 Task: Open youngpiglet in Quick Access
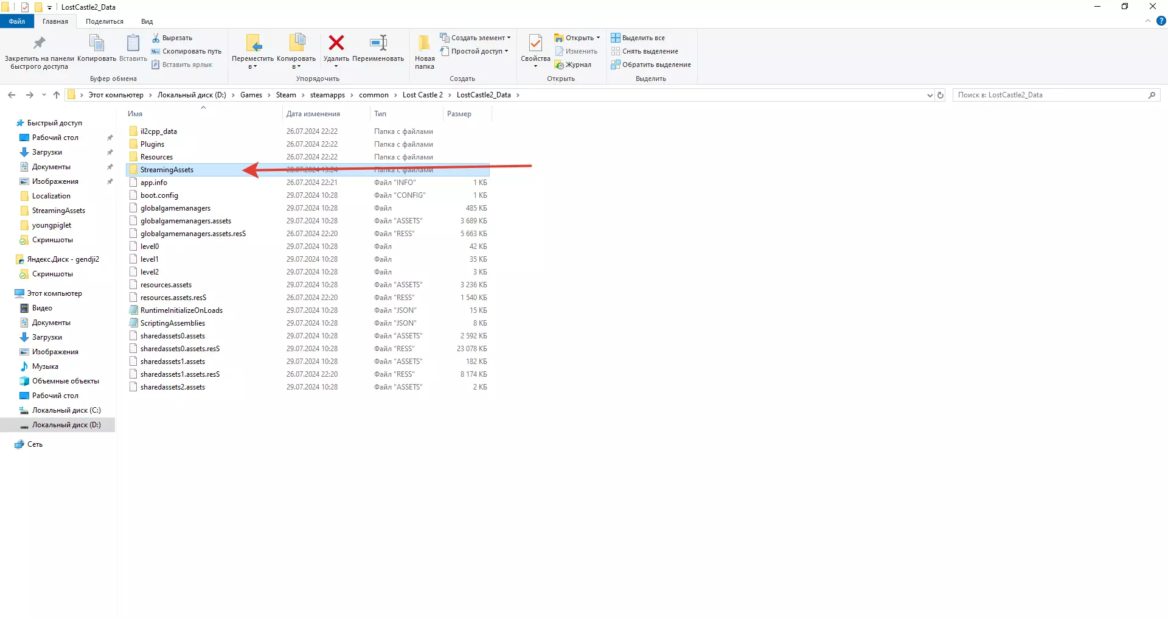tap(52, 225)
